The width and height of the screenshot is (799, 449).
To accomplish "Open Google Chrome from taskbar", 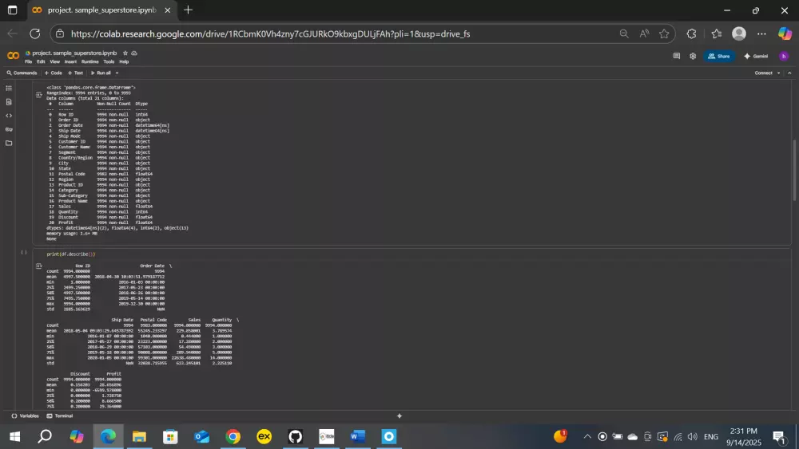I will point(233,436).
